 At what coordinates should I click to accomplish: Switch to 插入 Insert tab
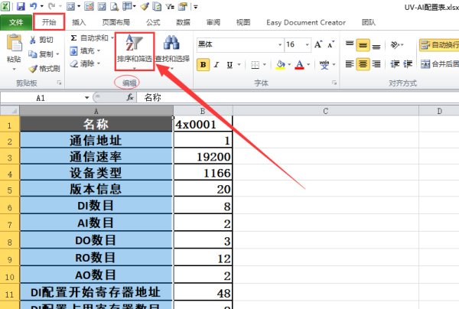click(x=79, y=22)
